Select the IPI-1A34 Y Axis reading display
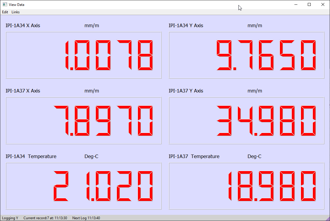330x221 pixels. pos(246,55)
